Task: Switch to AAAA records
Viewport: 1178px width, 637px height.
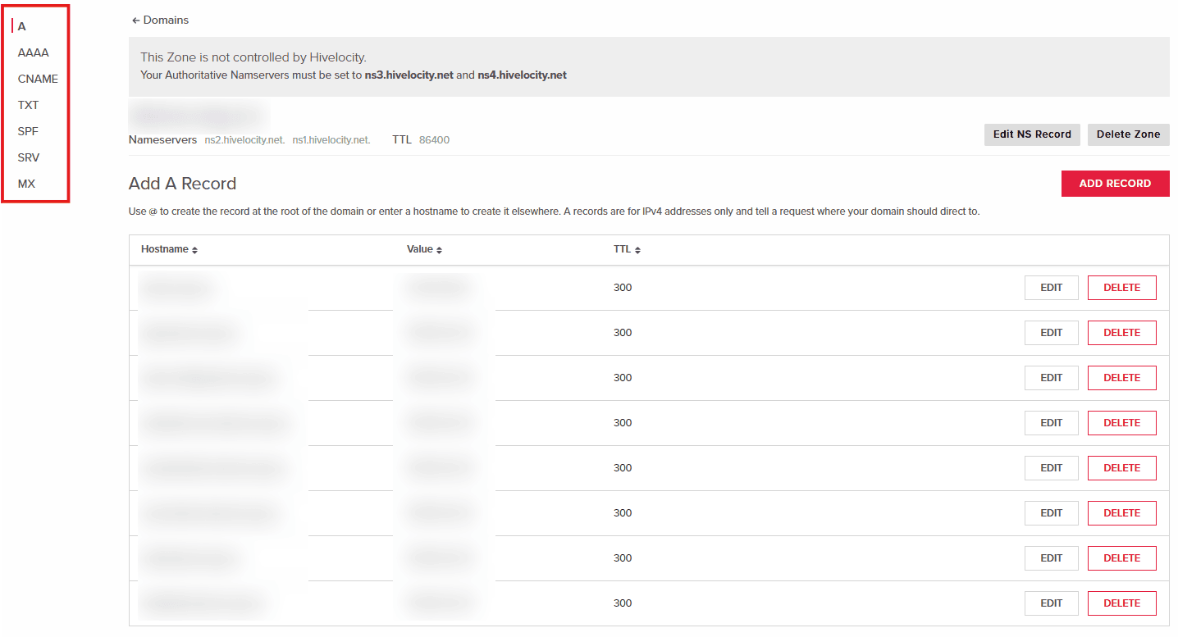Action: [x=33, y=52]
